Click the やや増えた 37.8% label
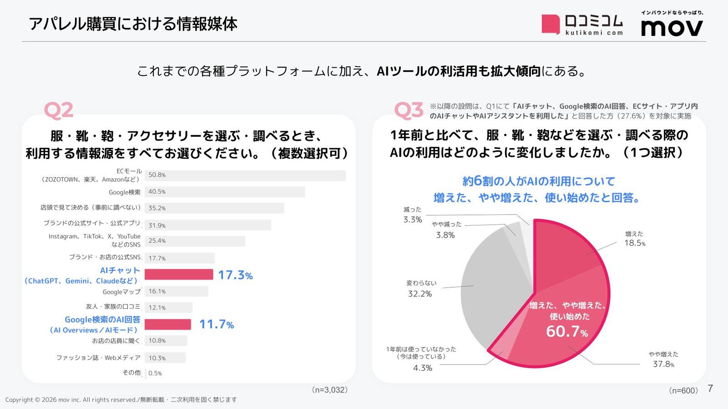The width and height of the screenshot is (728, 409). click(663, 359)
